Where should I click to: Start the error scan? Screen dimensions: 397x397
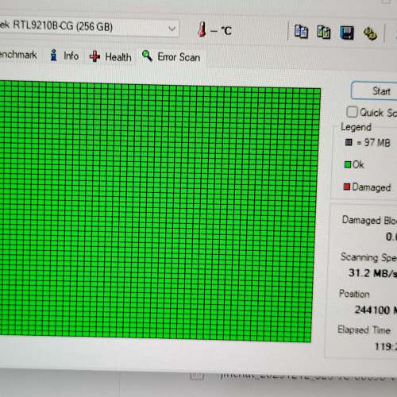(375, 91)
